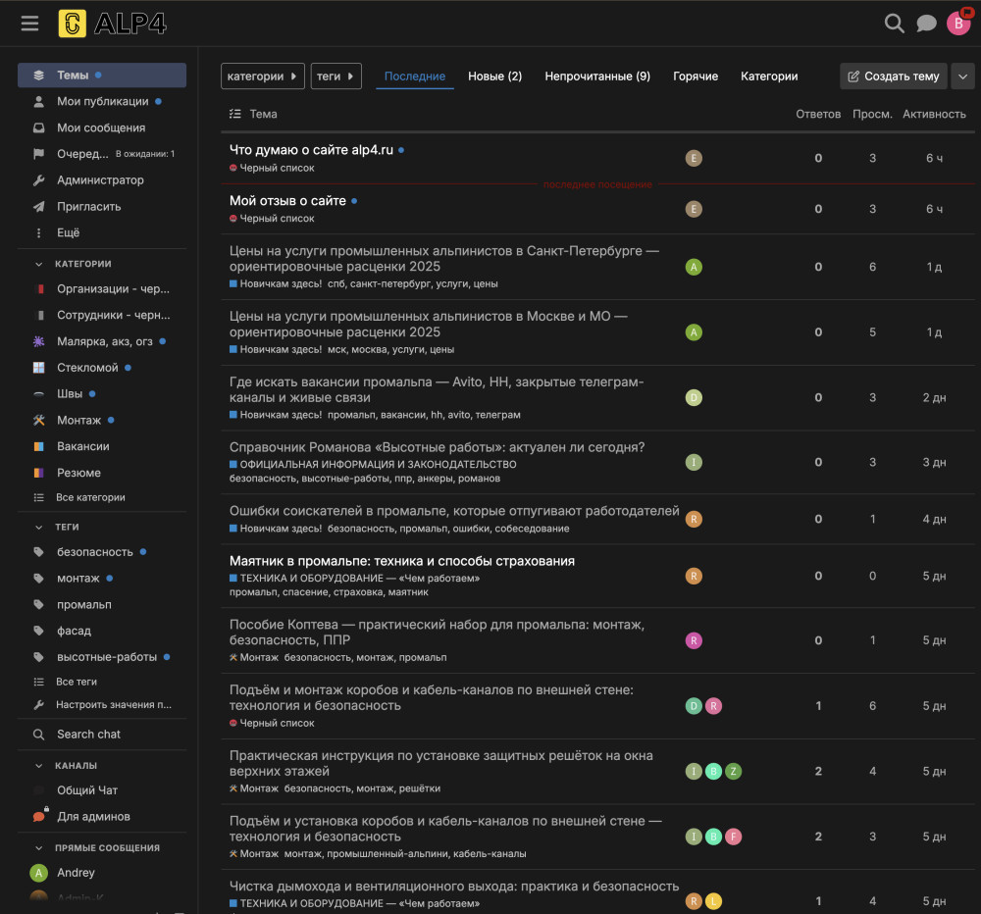Open topic Что думаю о сайте alp4.ru
Viewport: 981px width, 914px height.
coord(311,150)
